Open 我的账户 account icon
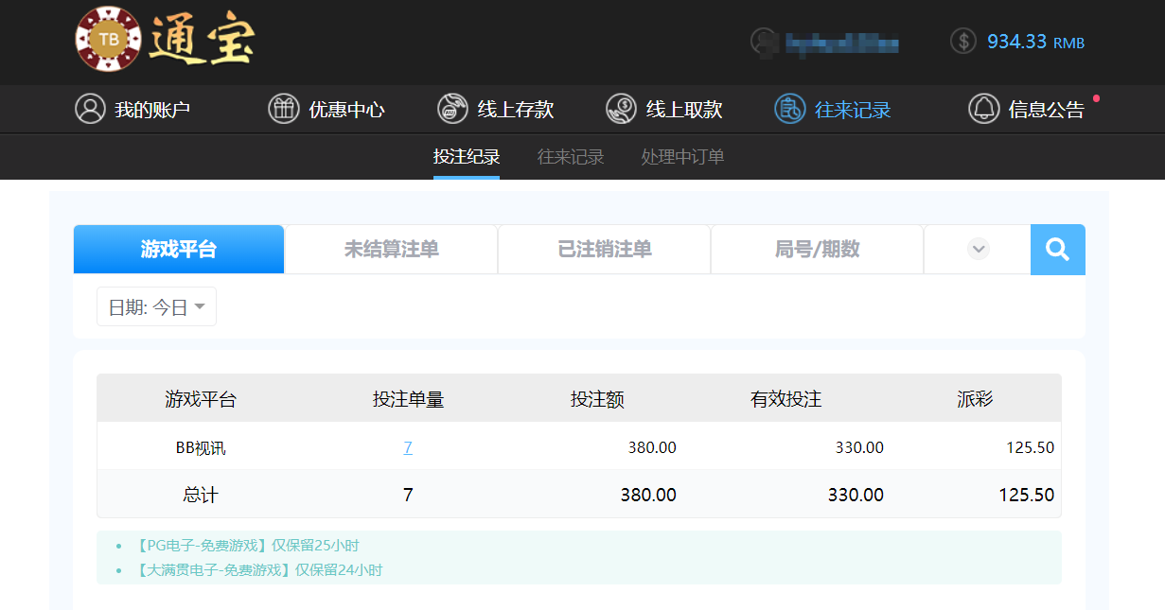Image resolution: width=1165 pixels, height=610 pixels. tap(90, 109)
